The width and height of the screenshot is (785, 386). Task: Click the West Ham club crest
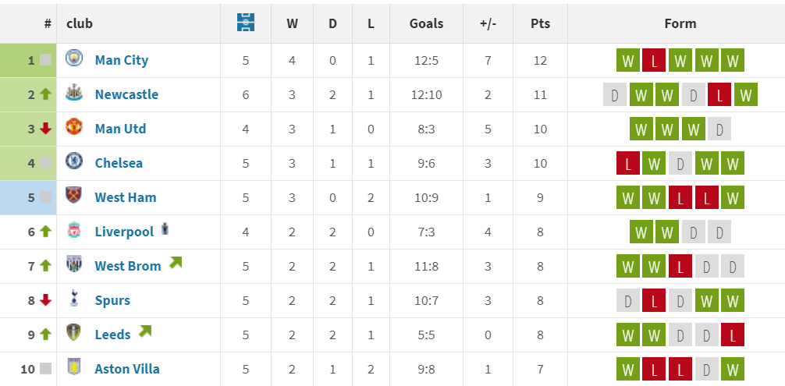click(74, 196)
